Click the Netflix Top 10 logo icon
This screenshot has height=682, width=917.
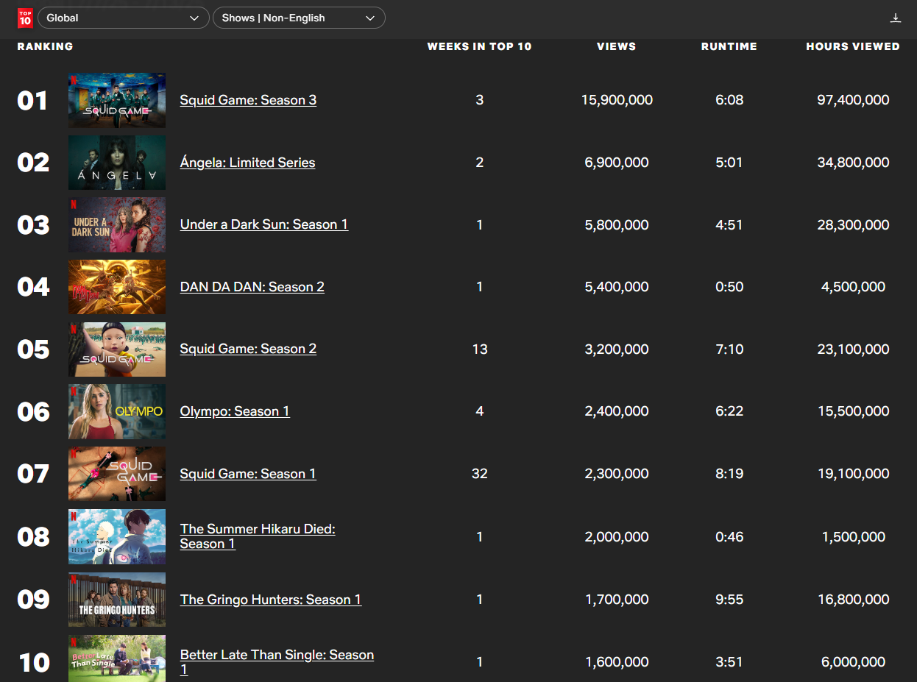click(25, 18)
